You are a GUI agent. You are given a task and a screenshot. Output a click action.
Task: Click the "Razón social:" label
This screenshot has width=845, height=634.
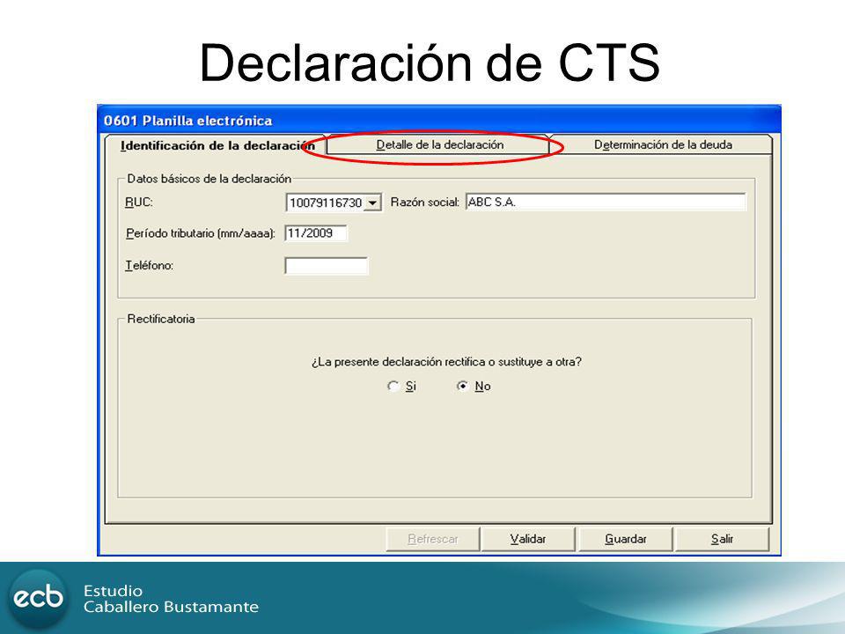[424, 203]
